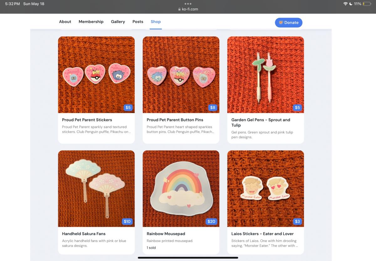Click the $8 price tag on Button Pins

(x=213, y=108)
